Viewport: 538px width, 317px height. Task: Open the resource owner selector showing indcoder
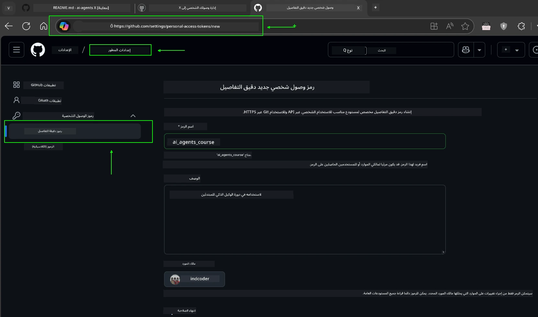[194, 279]
